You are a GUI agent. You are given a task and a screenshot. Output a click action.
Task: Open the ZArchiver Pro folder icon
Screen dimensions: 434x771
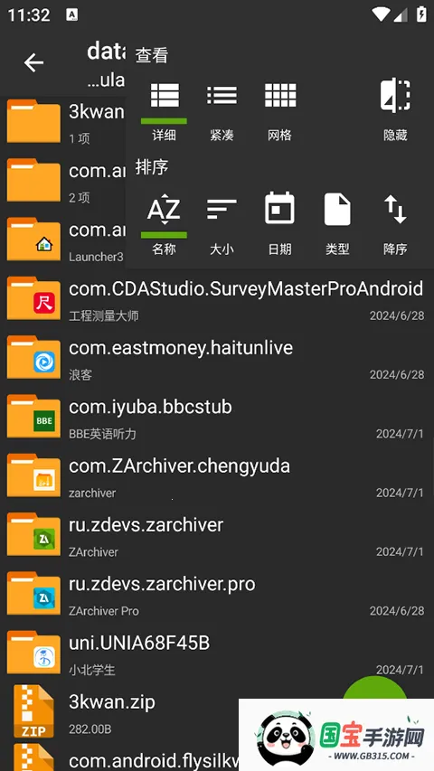coord(33,593)
